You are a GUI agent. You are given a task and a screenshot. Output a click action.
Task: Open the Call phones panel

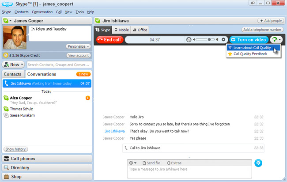click(47, 159)
